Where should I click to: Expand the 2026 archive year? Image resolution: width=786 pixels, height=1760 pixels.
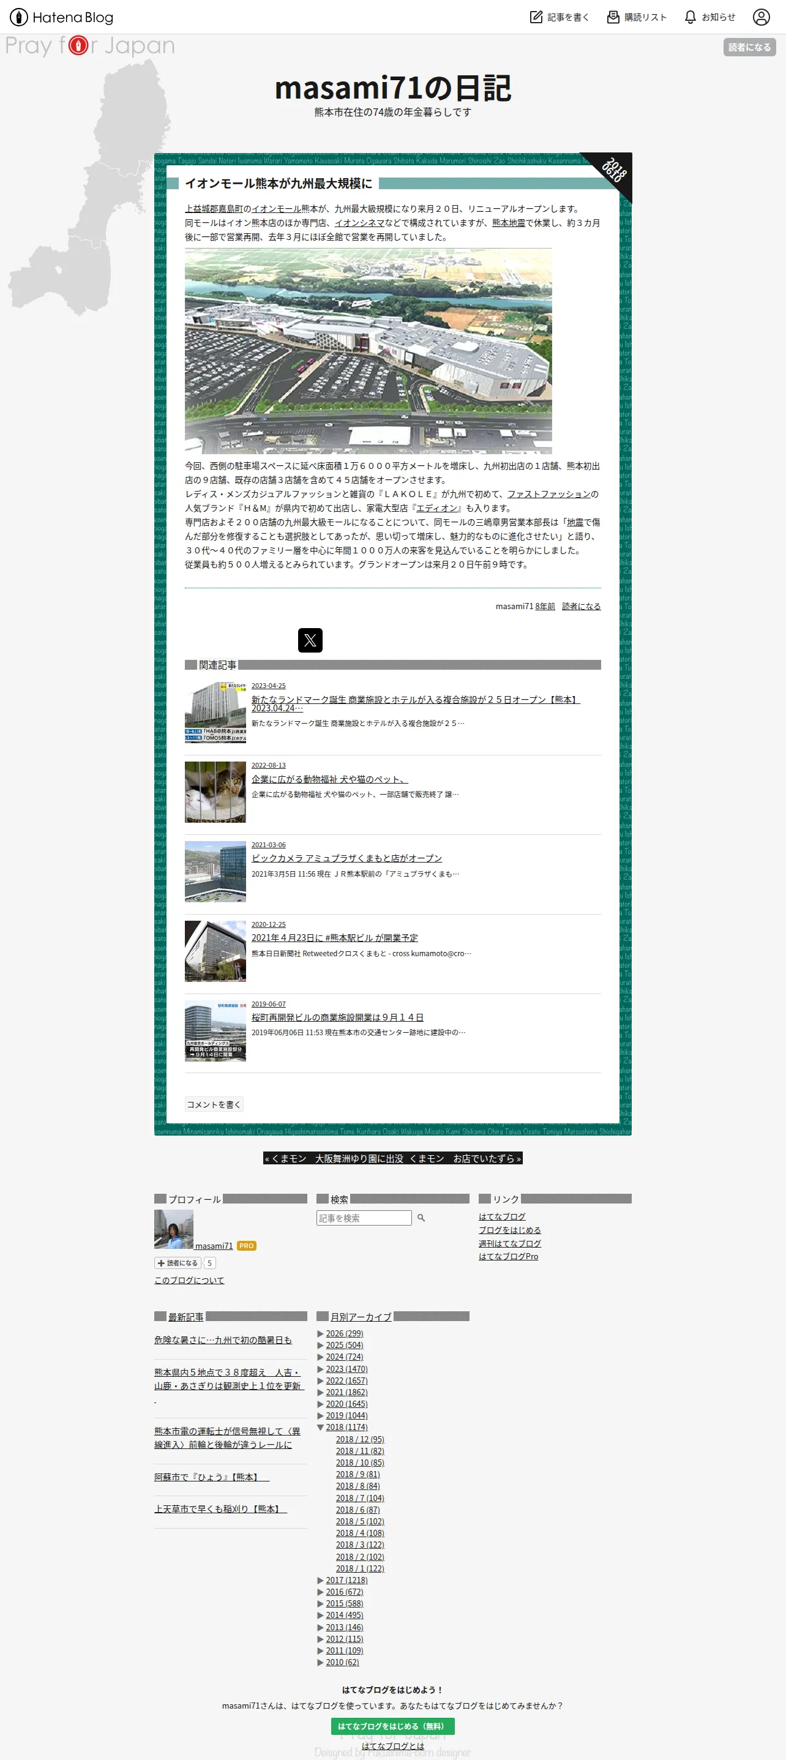tap(321, 1334)
